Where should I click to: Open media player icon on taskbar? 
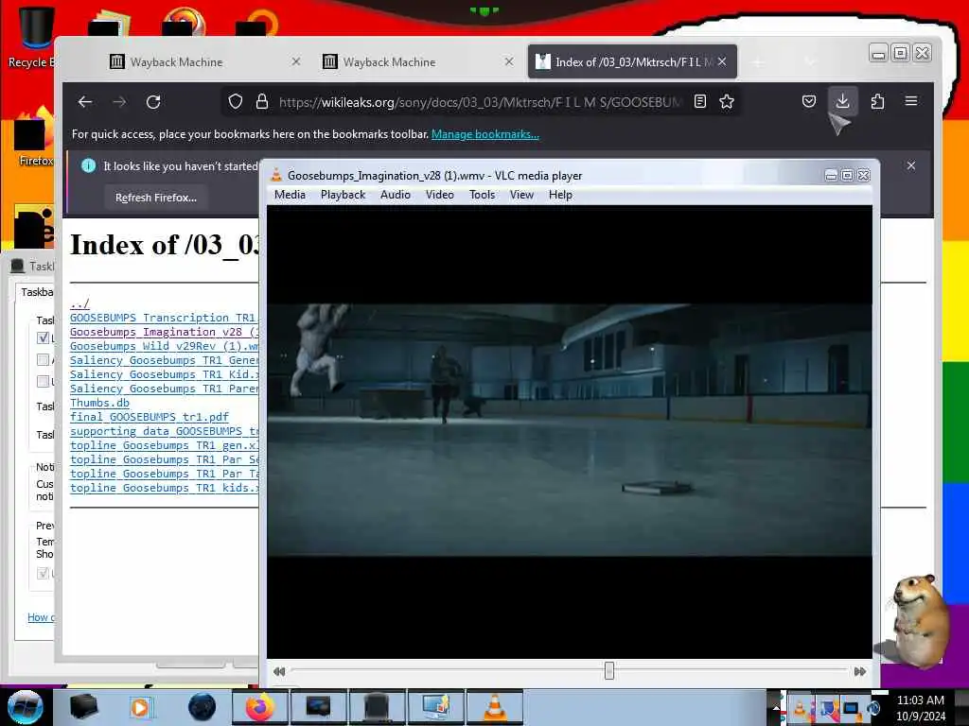click(140, 707)
